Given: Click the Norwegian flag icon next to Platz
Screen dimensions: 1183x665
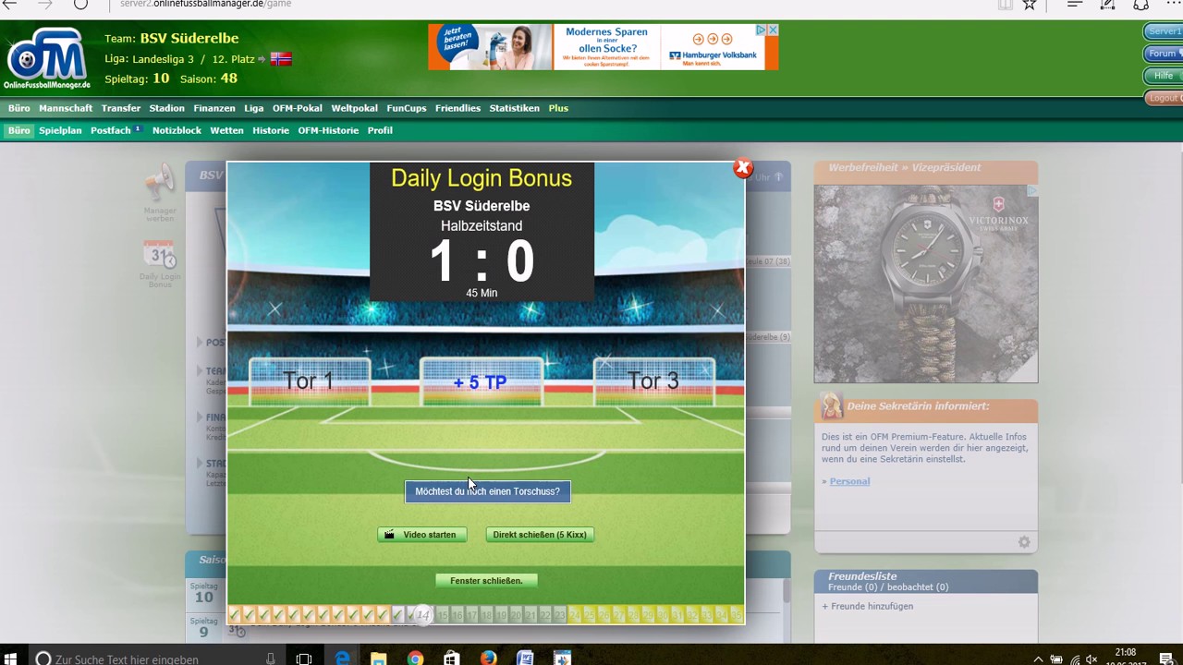Looking at the screenshot, I should 281,59.
